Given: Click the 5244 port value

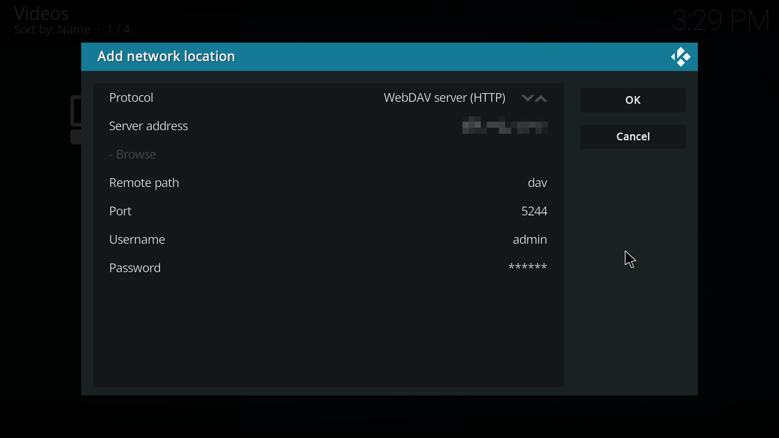Looking at the screenshot, I should [534, 211].
